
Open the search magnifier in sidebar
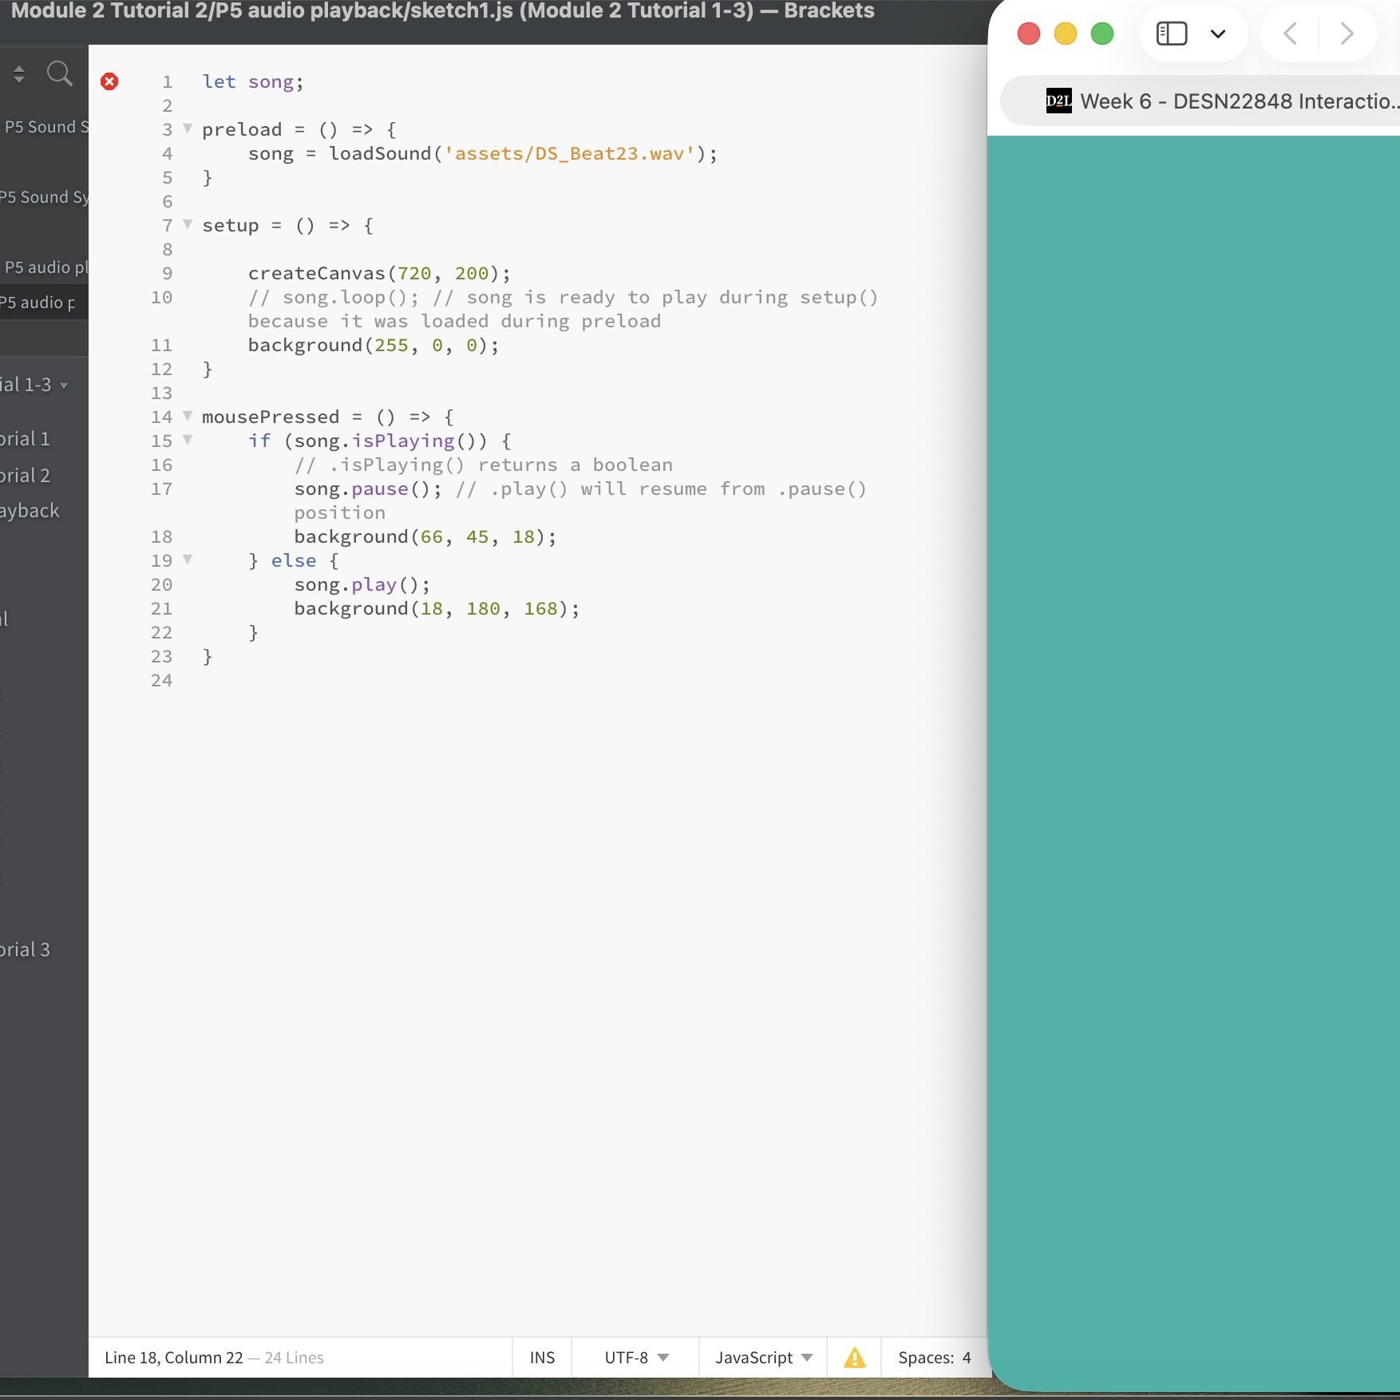(x=59, y=74)
